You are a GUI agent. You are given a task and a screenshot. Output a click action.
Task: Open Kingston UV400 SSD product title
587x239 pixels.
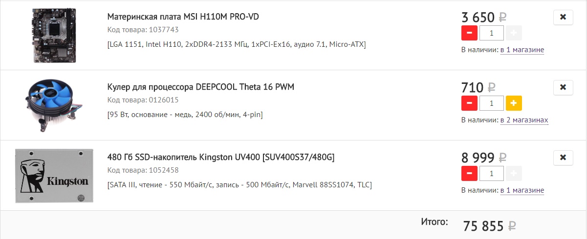point(220,158)
